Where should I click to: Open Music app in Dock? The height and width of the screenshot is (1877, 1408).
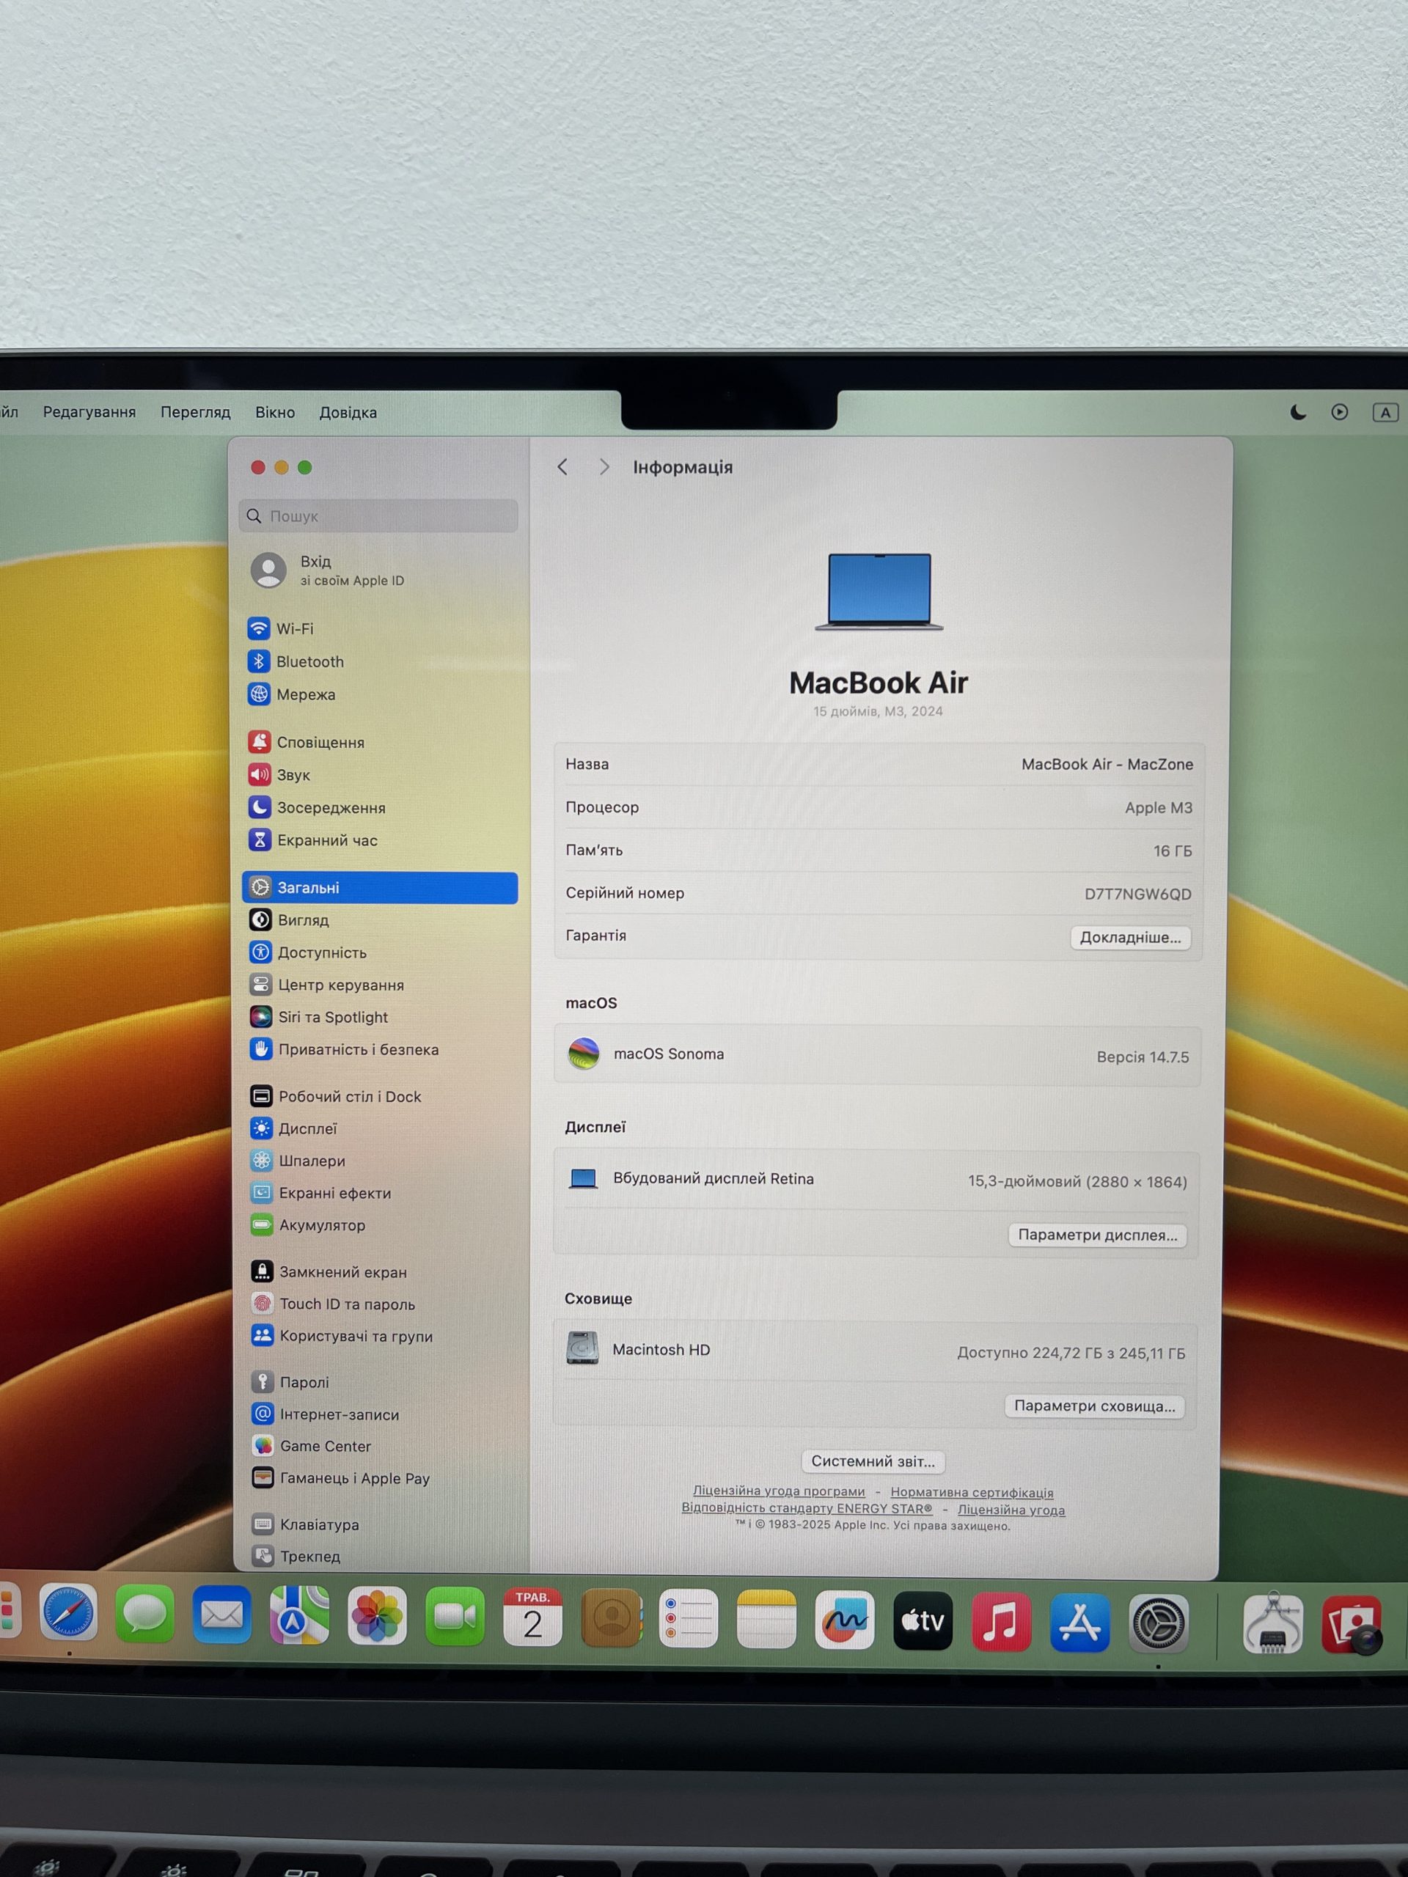tap(1002, 1622)
